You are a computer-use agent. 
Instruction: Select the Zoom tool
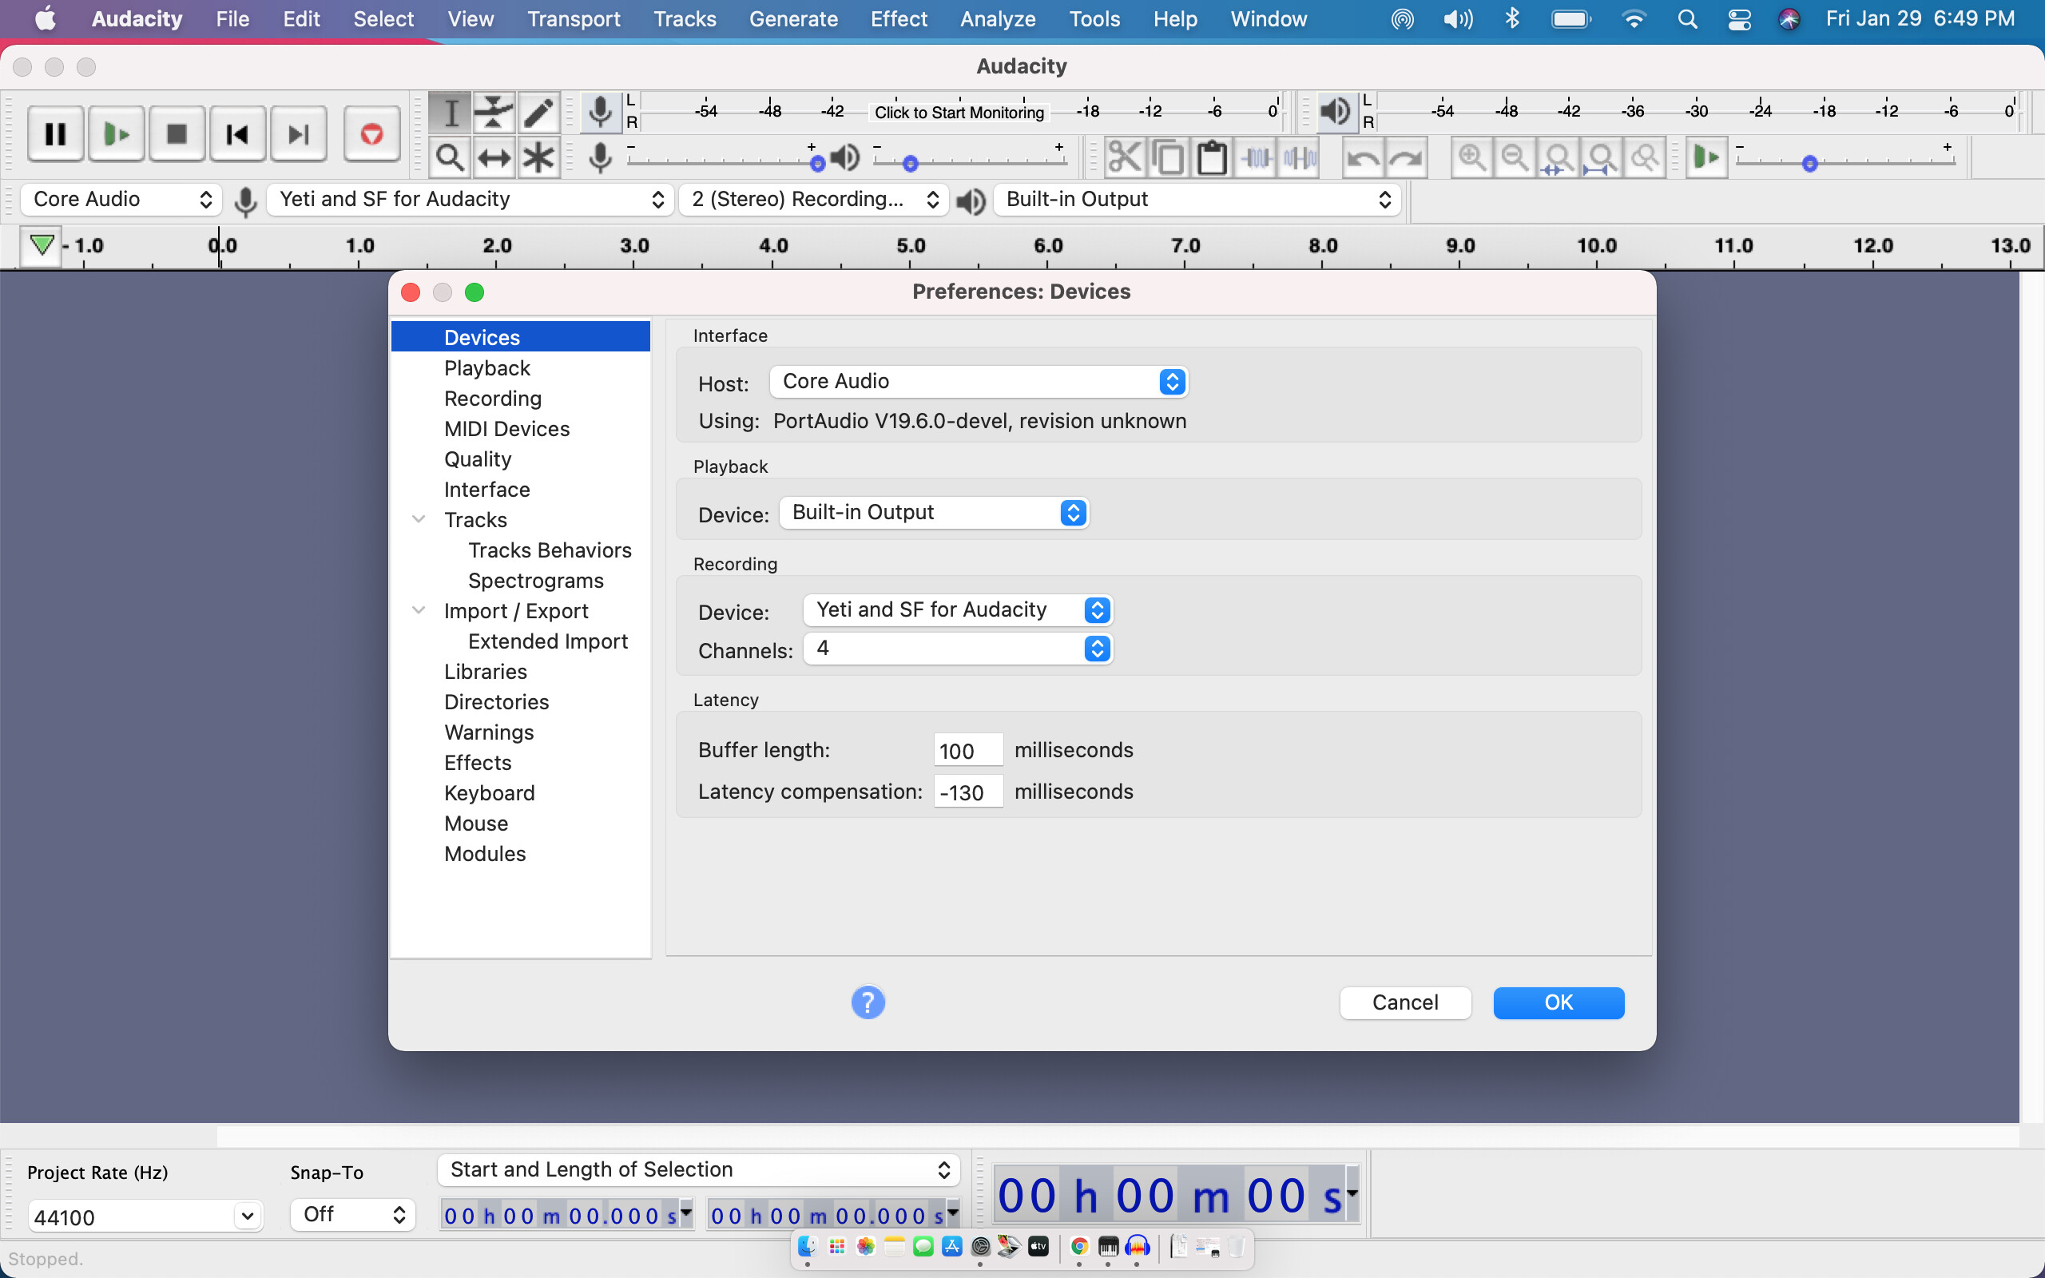[451, 157]
